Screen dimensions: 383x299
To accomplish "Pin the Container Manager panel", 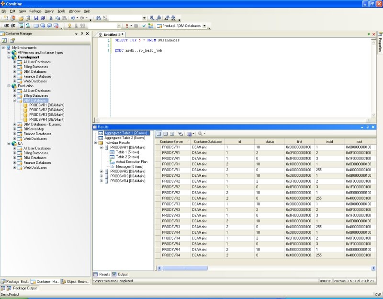I will 82,34.
